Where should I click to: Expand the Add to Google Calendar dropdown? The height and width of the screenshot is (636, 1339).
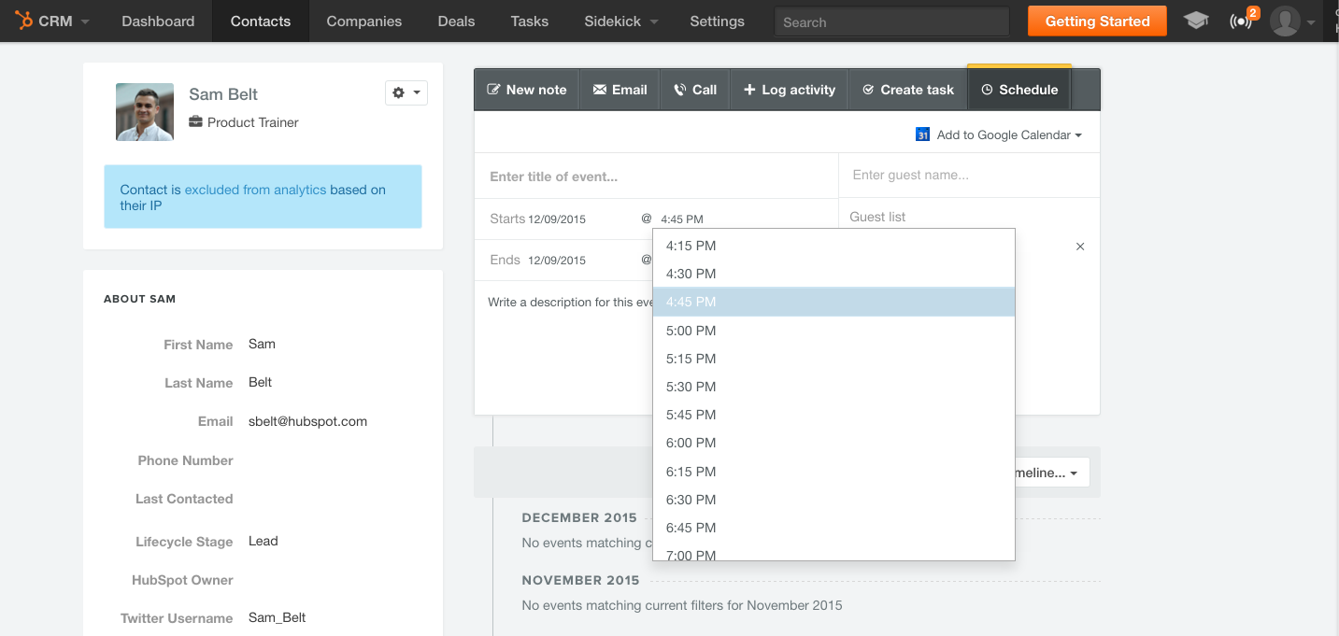(x=1009, y=134)
